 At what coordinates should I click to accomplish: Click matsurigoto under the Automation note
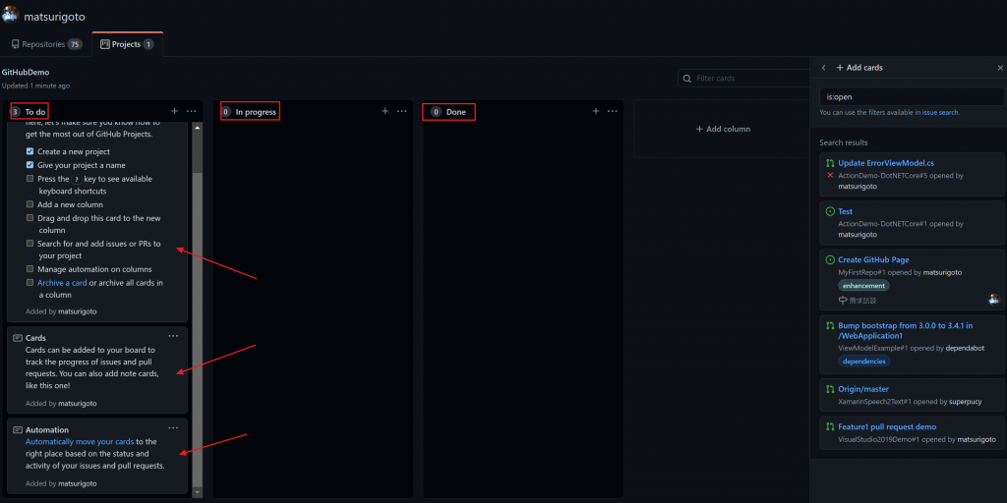77,483
